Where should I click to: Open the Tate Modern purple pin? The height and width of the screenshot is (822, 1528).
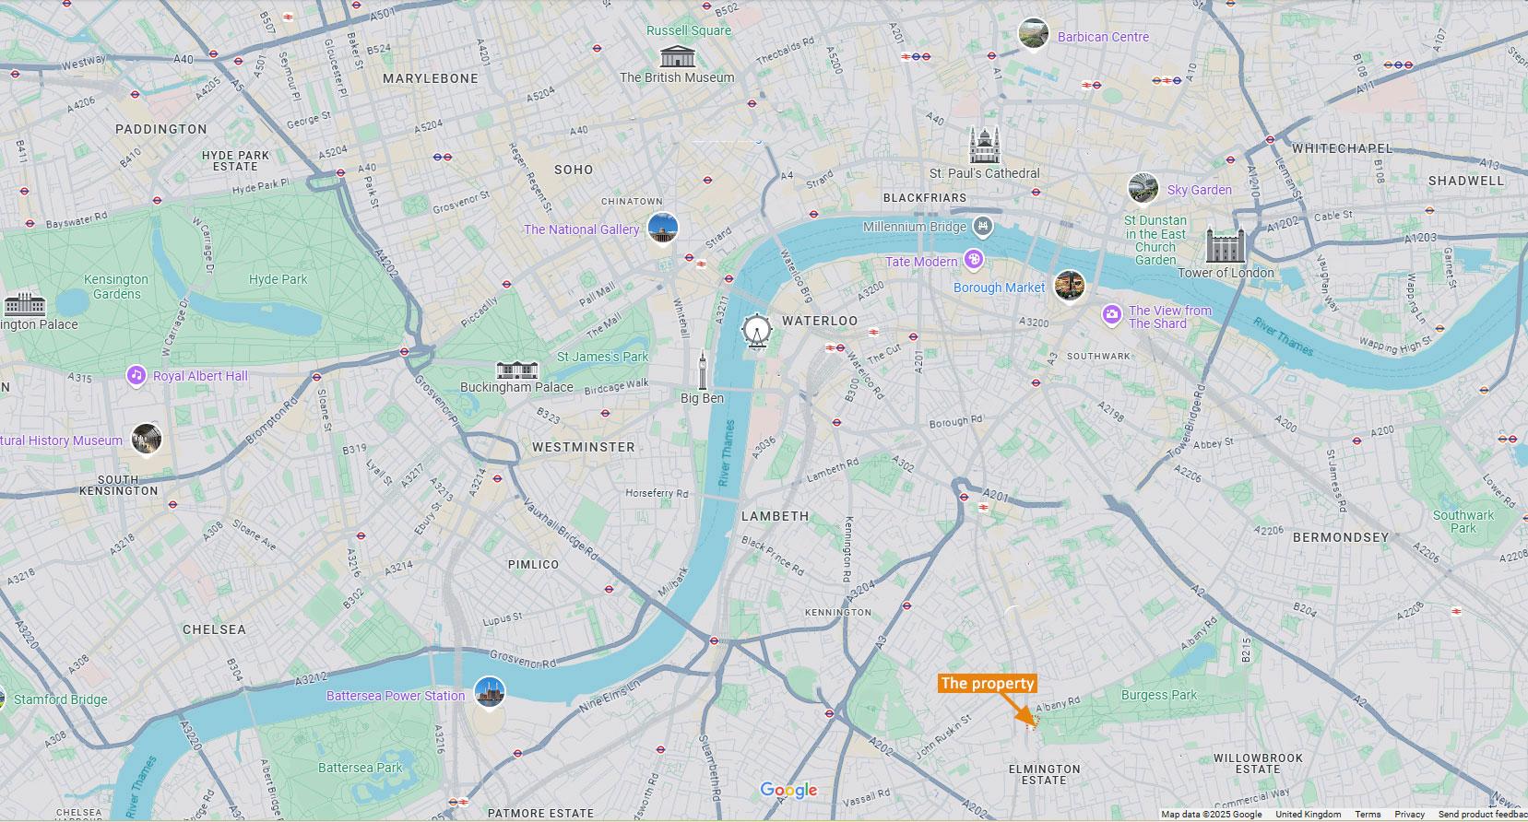click(x=973, y=261)
